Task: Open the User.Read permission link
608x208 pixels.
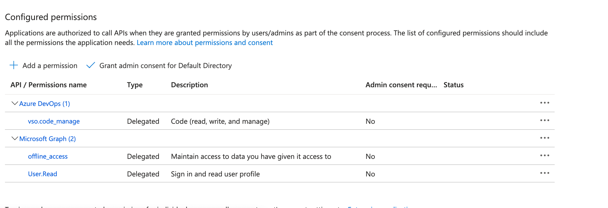Action: [43, 174]
